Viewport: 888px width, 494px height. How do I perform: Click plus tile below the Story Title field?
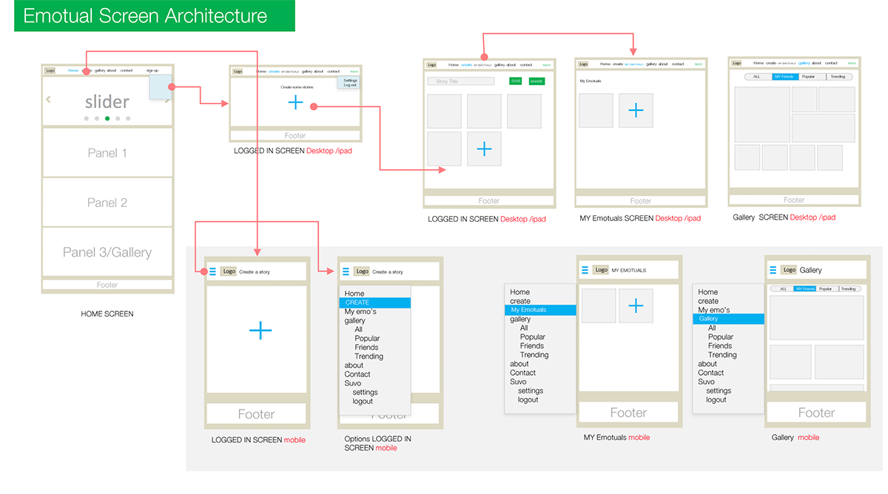click(x=484, y=149)
